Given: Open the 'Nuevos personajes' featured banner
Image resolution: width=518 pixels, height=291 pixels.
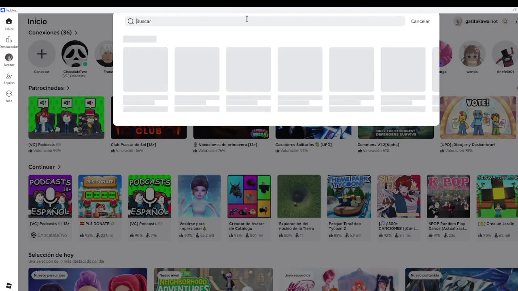Looking at the screenshot, I should click(x=88, y=280).
